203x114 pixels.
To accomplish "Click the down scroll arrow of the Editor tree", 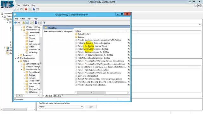I will pos(41,93).
